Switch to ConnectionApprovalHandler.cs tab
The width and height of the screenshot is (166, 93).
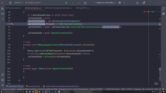[x=58, y=8]
